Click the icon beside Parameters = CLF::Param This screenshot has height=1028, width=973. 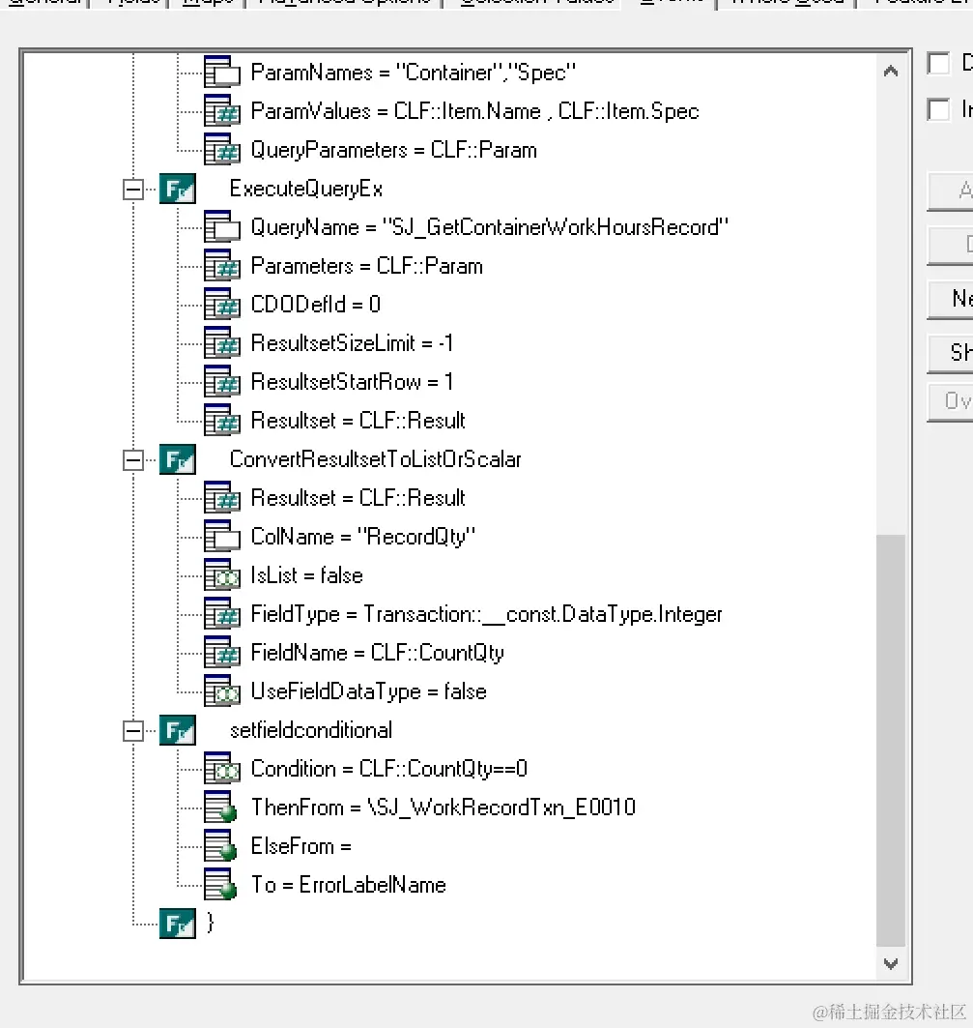click(x=221, y=266)
